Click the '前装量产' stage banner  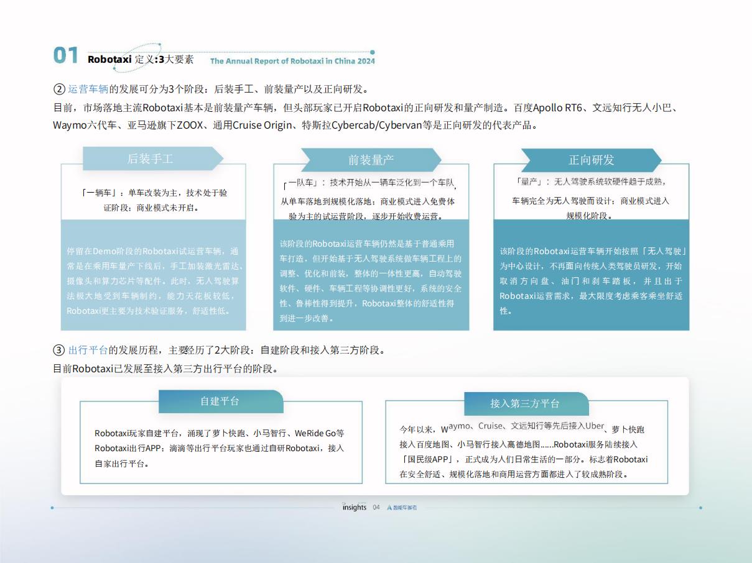click(x=371, y=160)
